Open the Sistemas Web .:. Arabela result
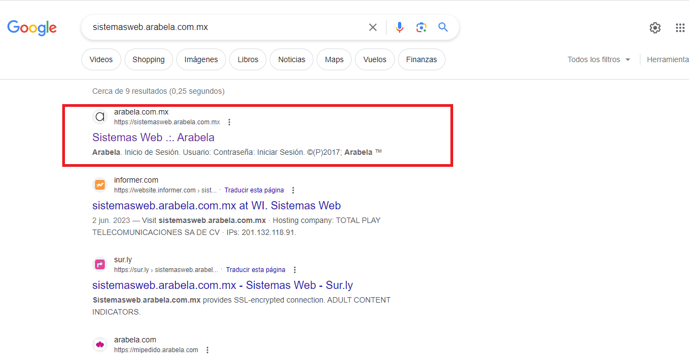689x356 pixels. tap(153, 137)
